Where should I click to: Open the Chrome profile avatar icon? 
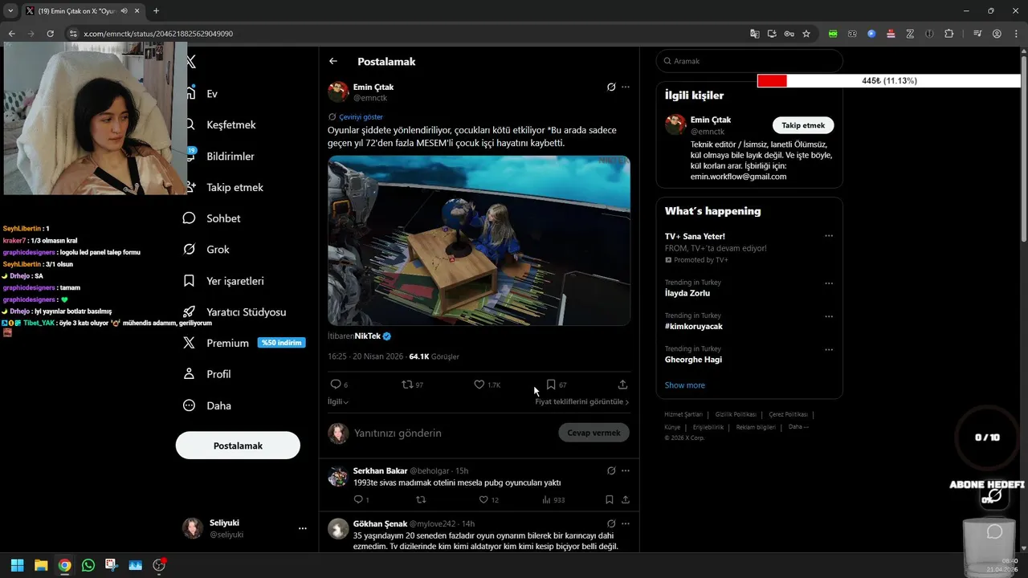(x=997, y=34)
